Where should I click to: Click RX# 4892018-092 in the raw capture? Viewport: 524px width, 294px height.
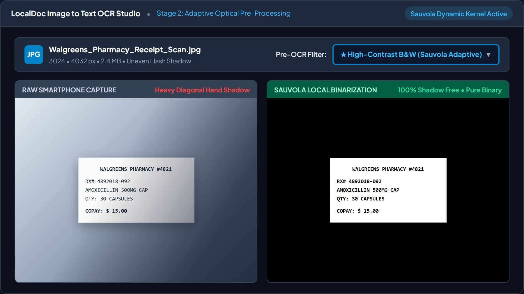pos(108,181)
